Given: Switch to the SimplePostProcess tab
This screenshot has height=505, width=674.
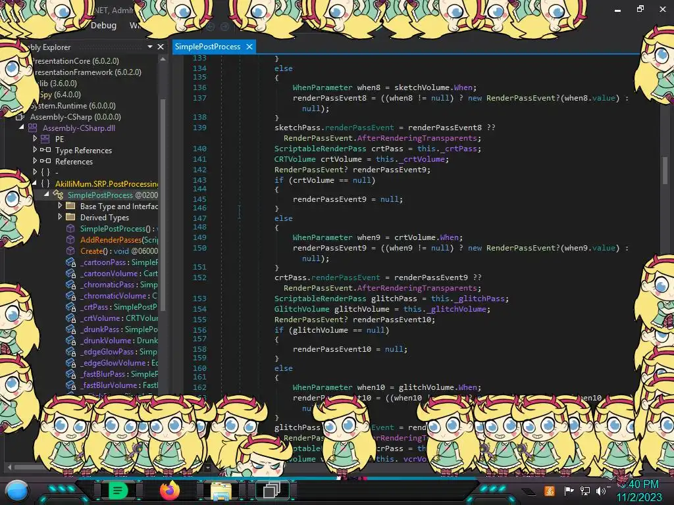Looking at the screenshot, I should coord(207,47).
